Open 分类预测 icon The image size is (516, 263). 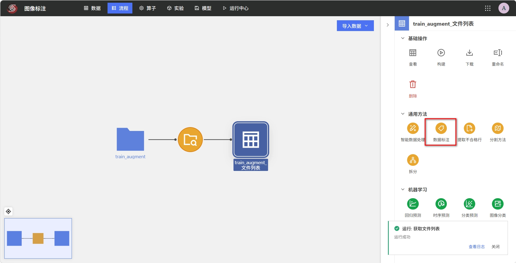(x=469, y=204)
